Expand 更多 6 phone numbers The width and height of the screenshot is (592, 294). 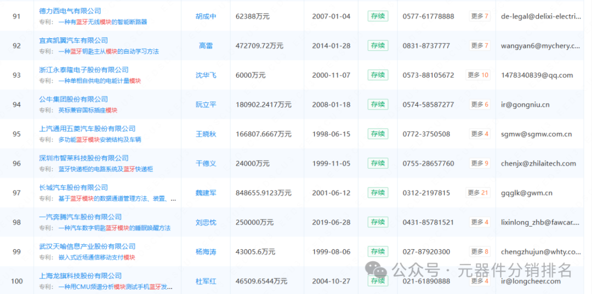coord(480,105)
